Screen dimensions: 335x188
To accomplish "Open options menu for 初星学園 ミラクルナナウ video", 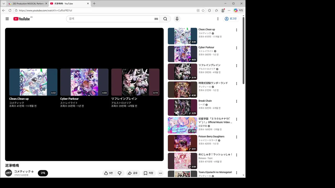I will (237, 119).
